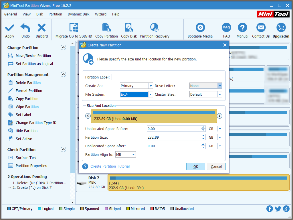Click the Partition Size value field
This screenshot has width=293, height=220.
174,137
